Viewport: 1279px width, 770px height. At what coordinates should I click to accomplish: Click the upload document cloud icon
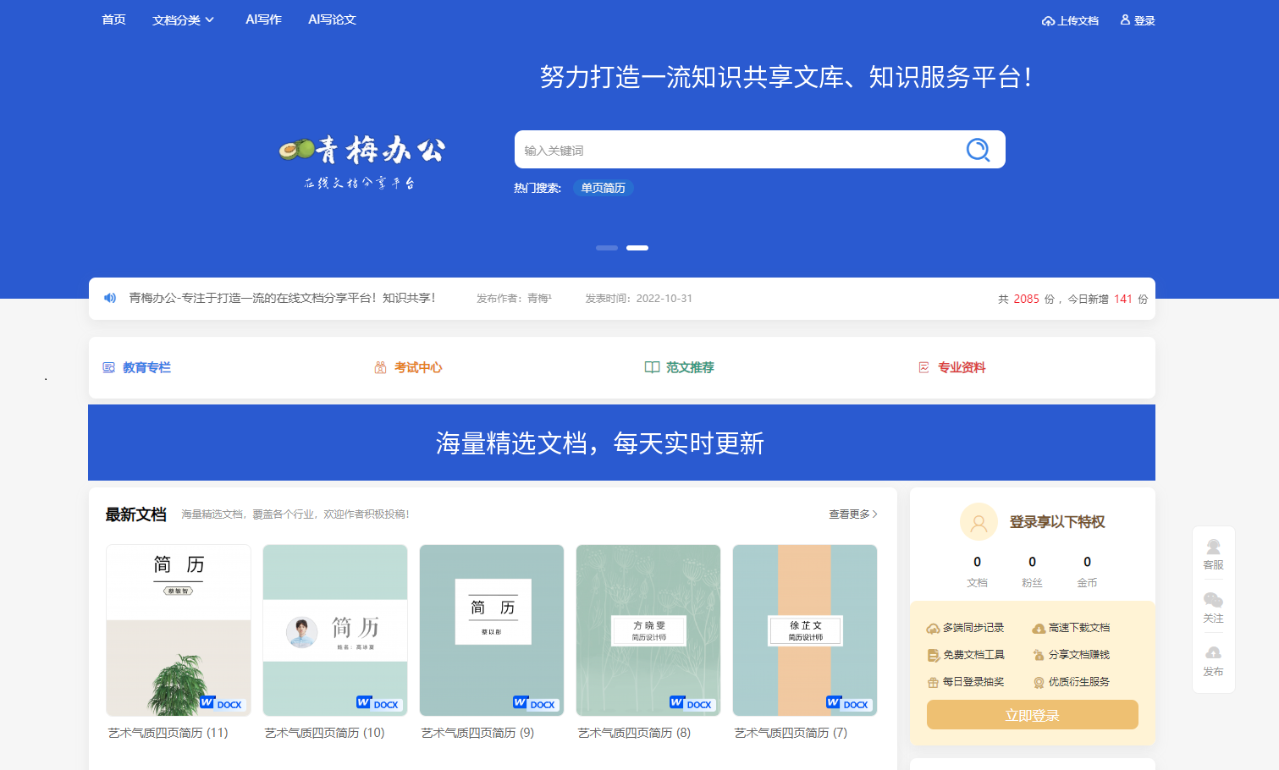[x=1048, y=21]
